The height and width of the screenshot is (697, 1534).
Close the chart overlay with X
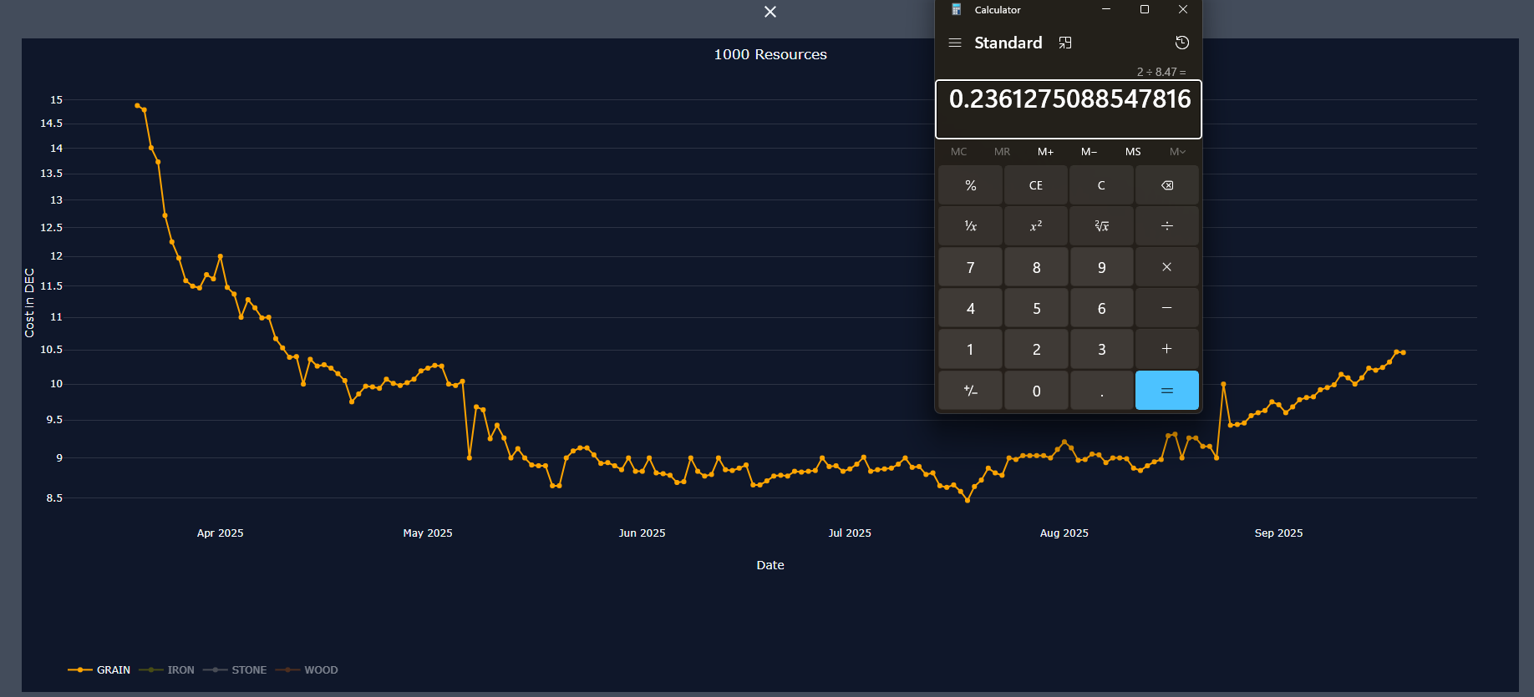tap(770, 12)
